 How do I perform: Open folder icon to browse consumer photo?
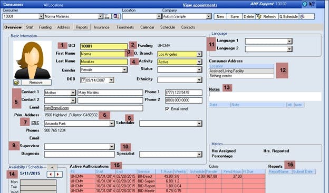(17, 83)
